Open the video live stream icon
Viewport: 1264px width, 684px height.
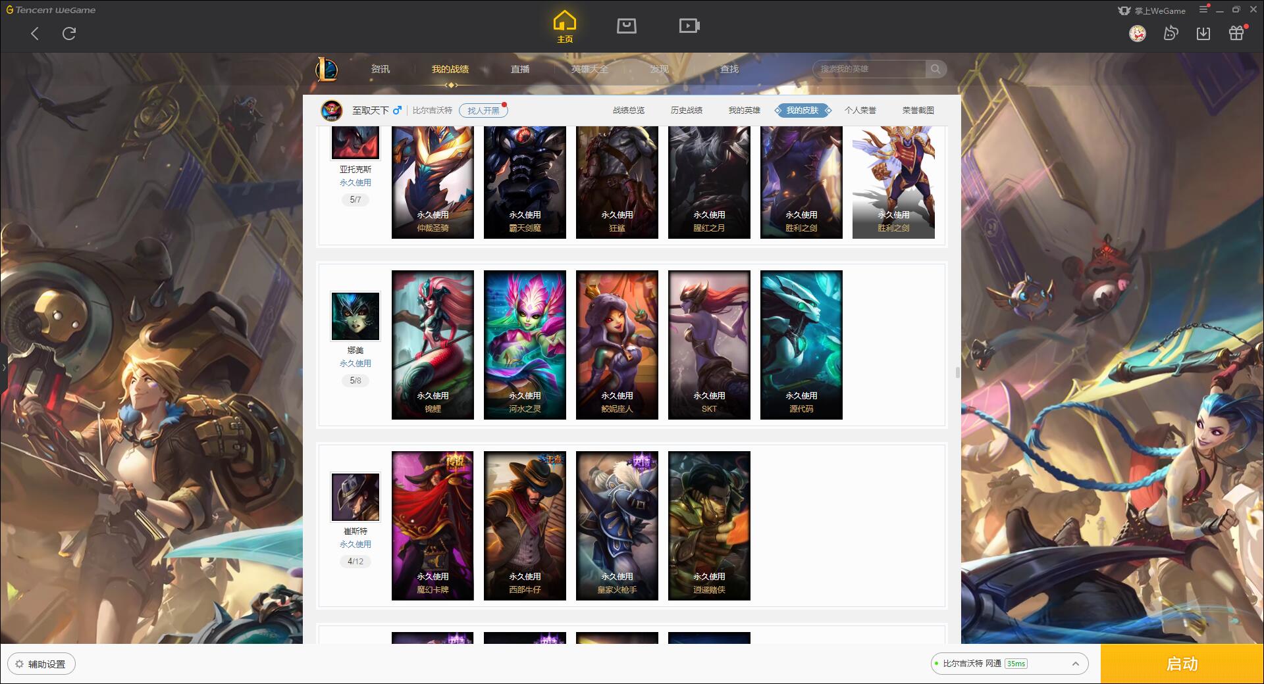pyautogui.click(x=689, y=26)
